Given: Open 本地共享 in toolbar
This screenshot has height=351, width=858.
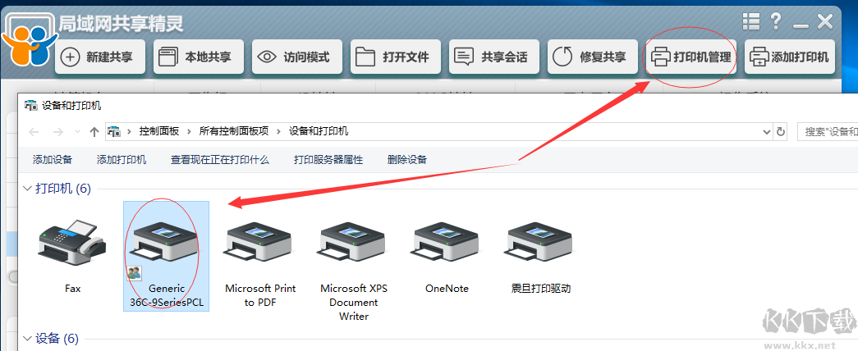Looking at the screenshot, I should click(x=199, y=57).
